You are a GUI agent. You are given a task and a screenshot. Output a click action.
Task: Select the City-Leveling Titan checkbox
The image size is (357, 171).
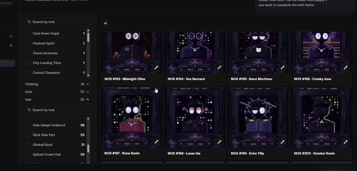coord(29,63)
